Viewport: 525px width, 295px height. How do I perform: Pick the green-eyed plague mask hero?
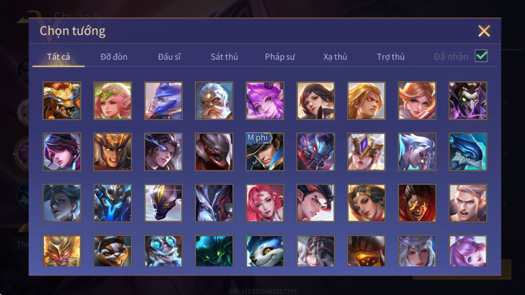click(x=468, y=101)
